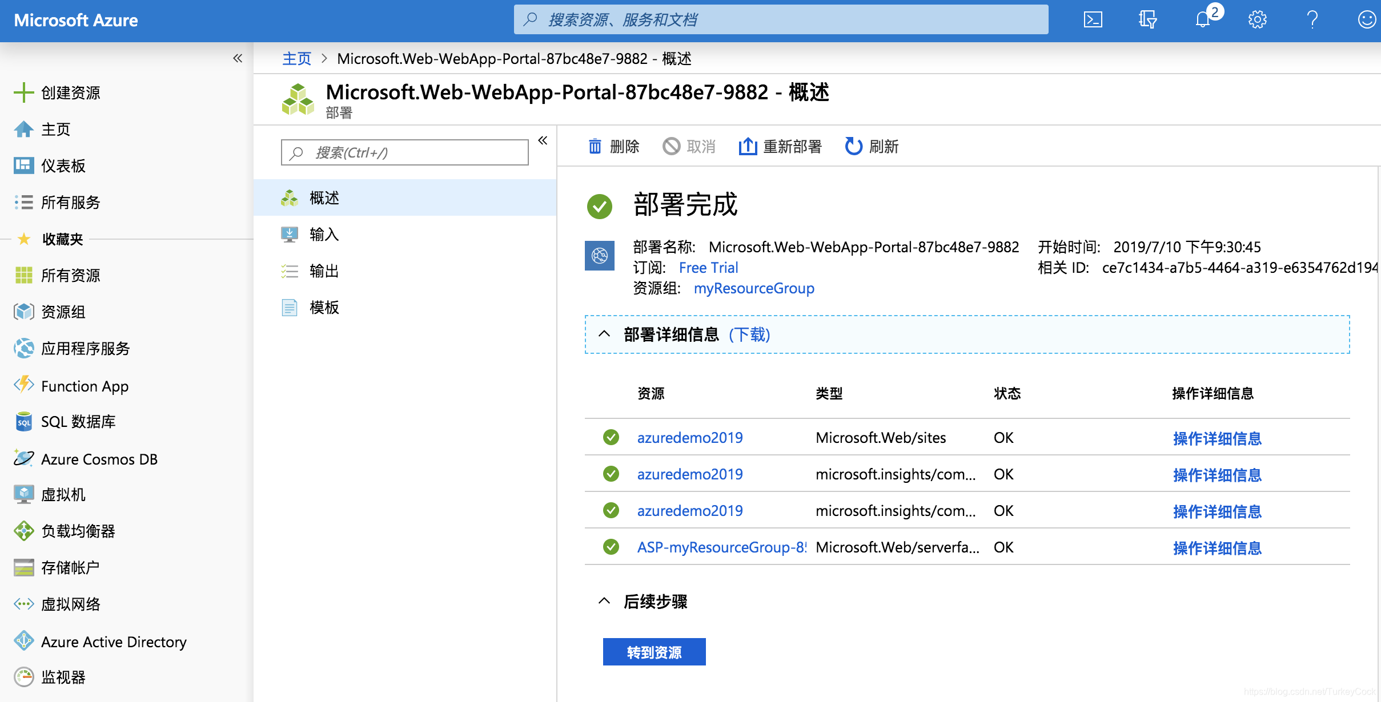Viewport: 1381px width, 702px height.
Task: Open the notifications bell icon
Action: point(1203,20)
